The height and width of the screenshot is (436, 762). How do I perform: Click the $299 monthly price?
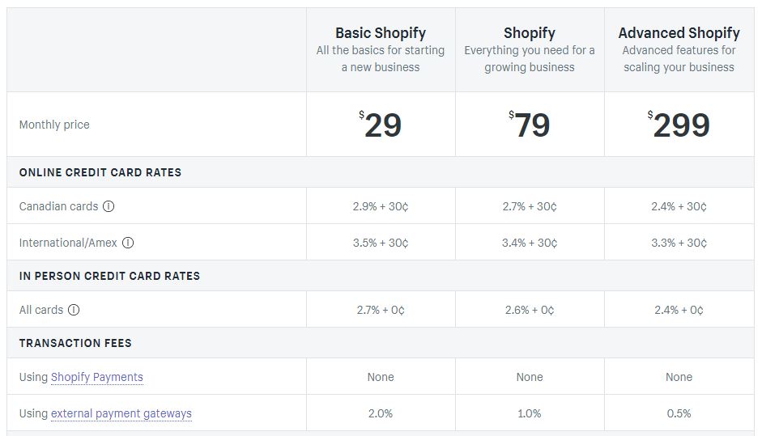pyautogui.click(x=679, y=125)
